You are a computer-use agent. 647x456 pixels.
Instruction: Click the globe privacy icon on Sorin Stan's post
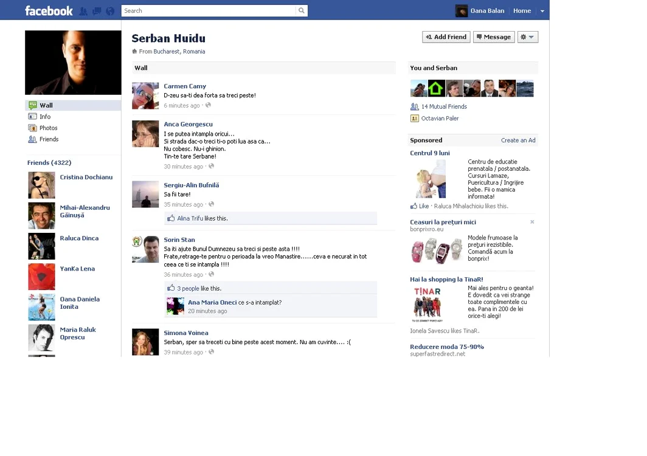pos(211,274)
